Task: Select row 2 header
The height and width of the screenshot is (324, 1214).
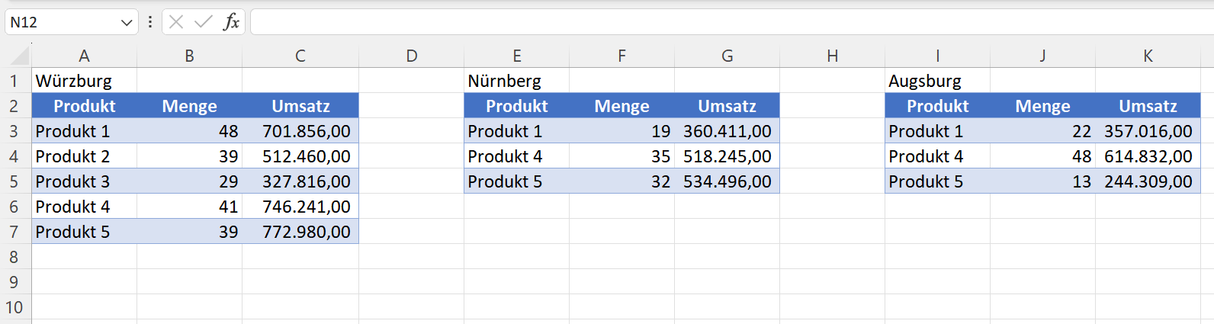Action: [15, 106]
